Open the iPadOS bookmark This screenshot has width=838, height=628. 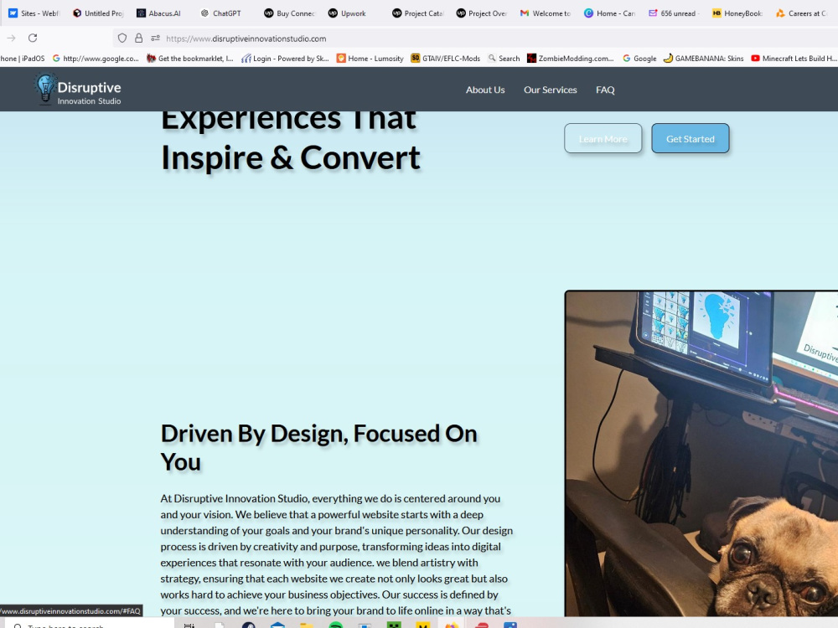point(23,59)
